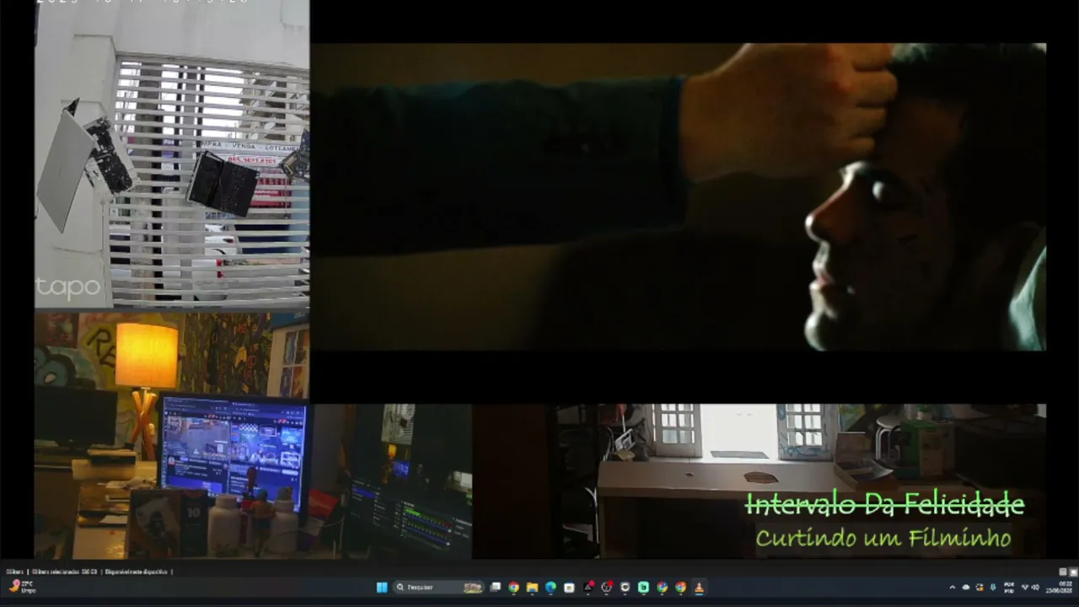Image resolution: width=1079 pixels, height=607 pixels.
Task: Open the colorful round tray icon
Action: pyautogui.click(x=980, y=588)
